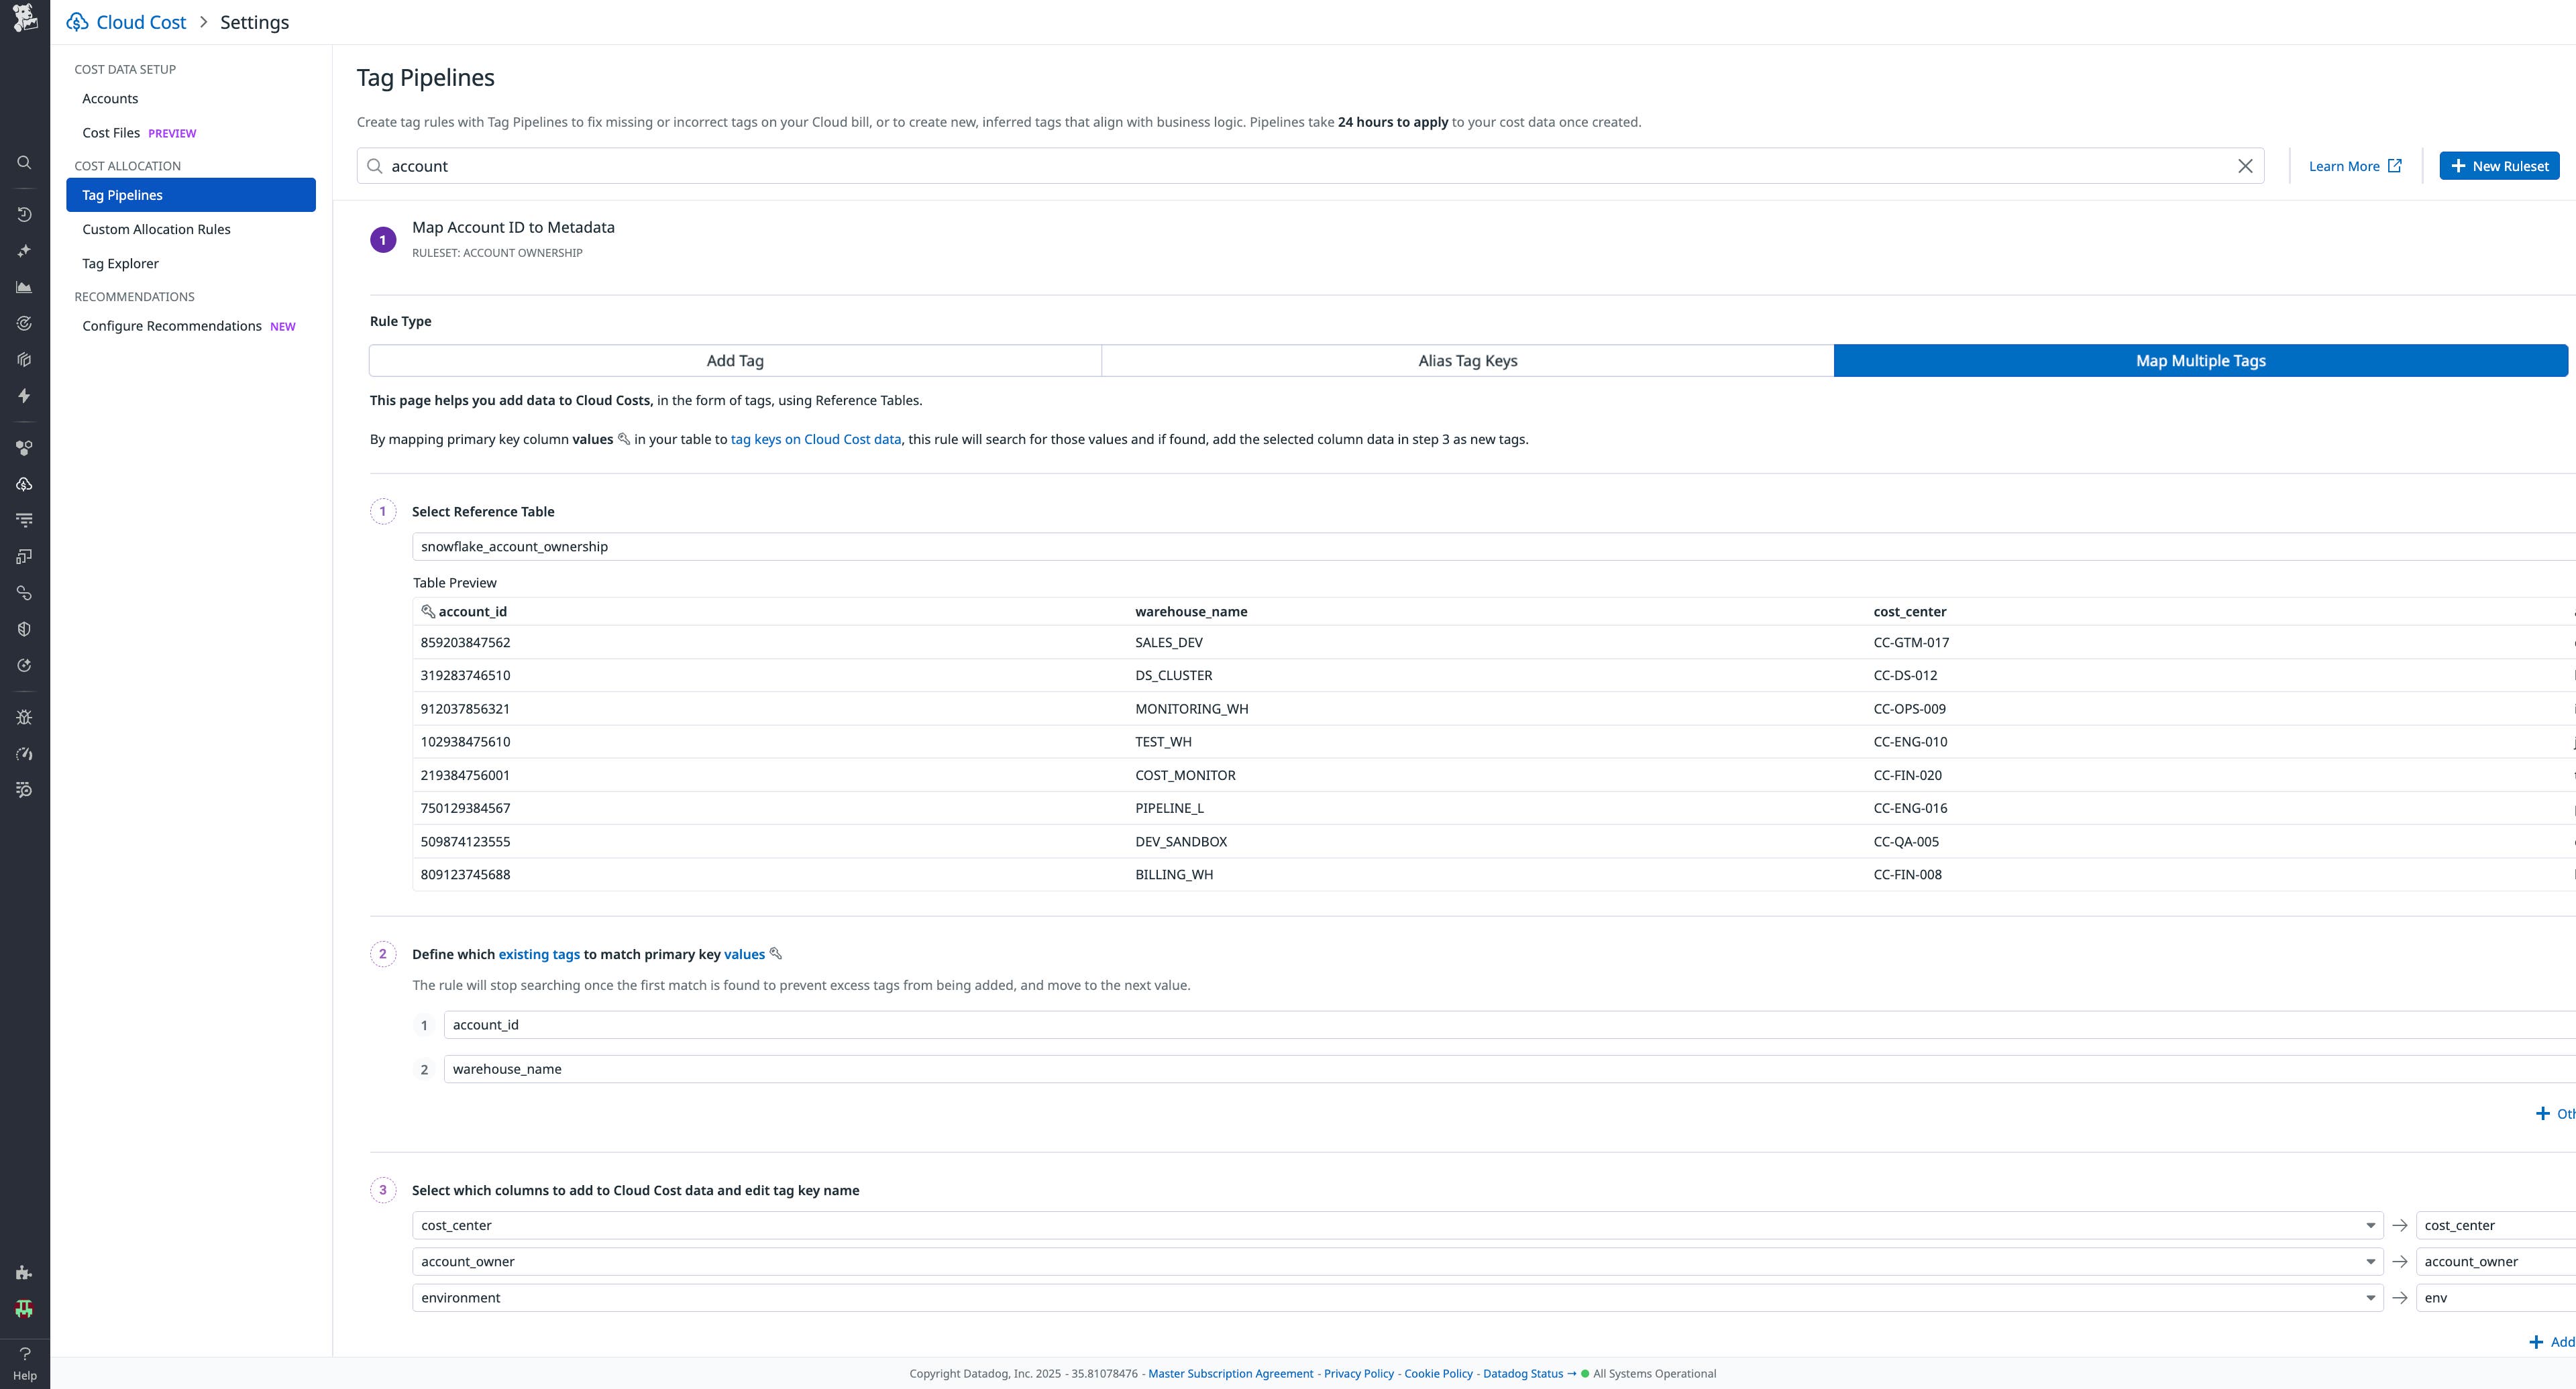Open the search icon in the sidebar
Image resolution: width=2576 pixels, height=1389 pixels.
(23, 162)
